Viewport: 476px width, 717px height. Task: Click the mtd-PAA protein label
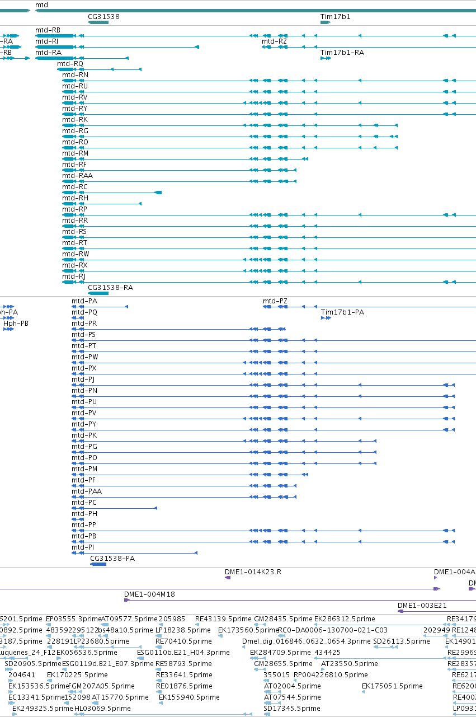tap(87, 491)
